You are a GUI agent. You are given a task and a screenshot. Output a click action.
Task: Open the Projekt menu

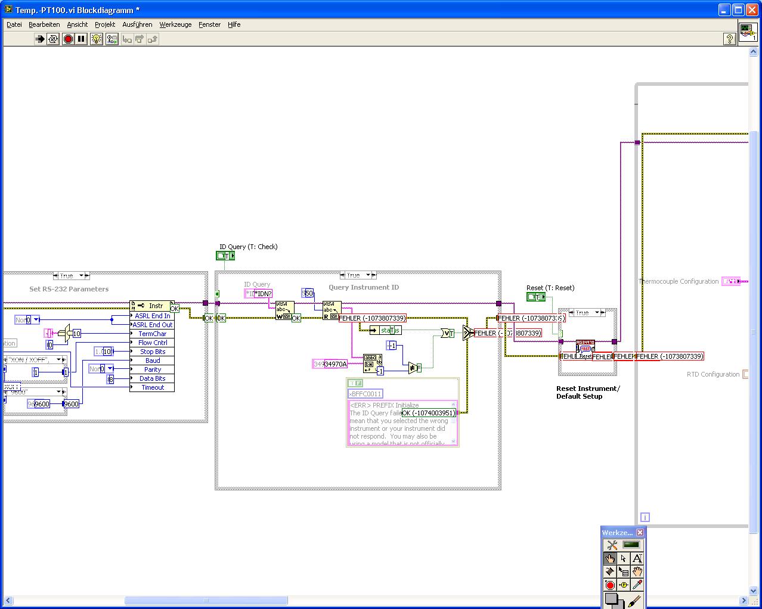point(105,24)
